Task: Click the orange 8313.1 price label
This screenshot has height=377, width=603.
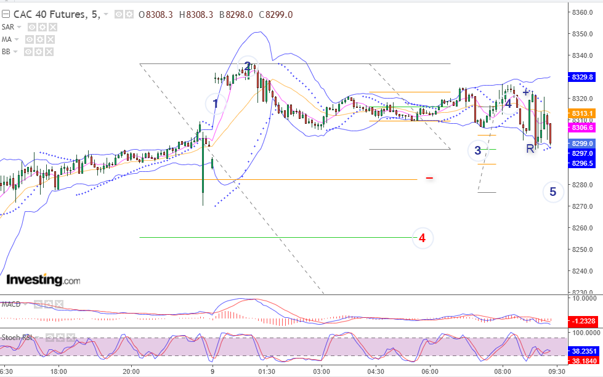Action: 582,113
